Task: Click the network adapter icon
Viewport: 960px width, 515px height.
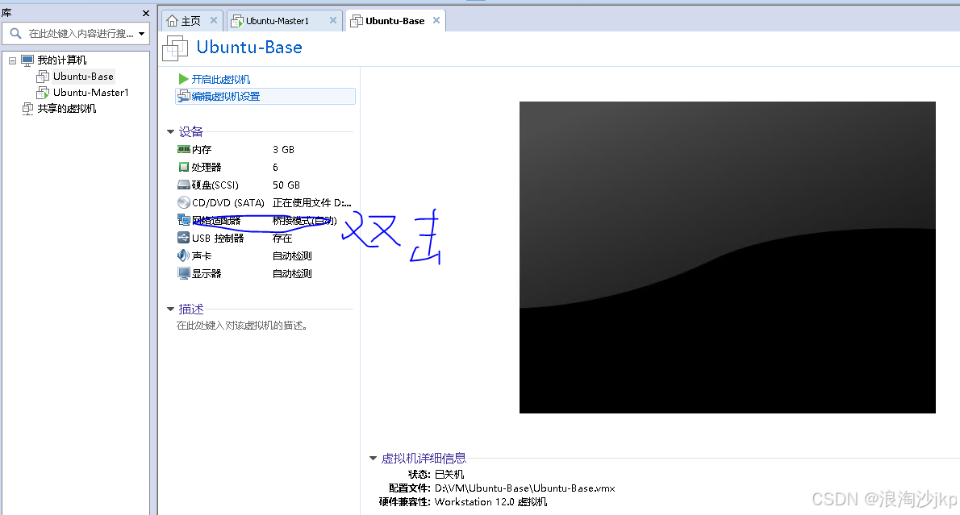Action: [184, 219]
